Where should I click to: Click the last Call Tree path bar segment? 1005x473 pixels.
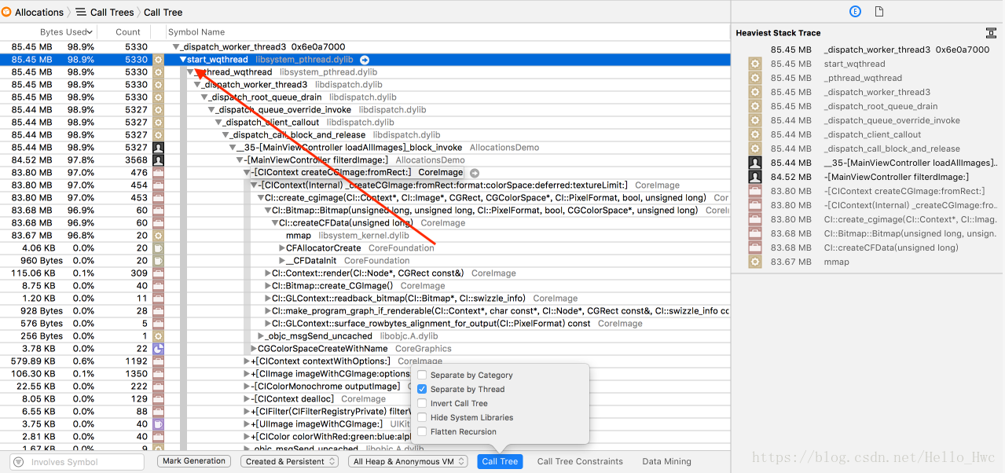point(163,12)
